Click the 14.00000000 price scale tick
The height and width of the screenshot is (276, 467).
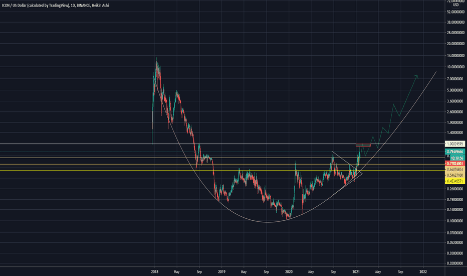tap(455, 56)
